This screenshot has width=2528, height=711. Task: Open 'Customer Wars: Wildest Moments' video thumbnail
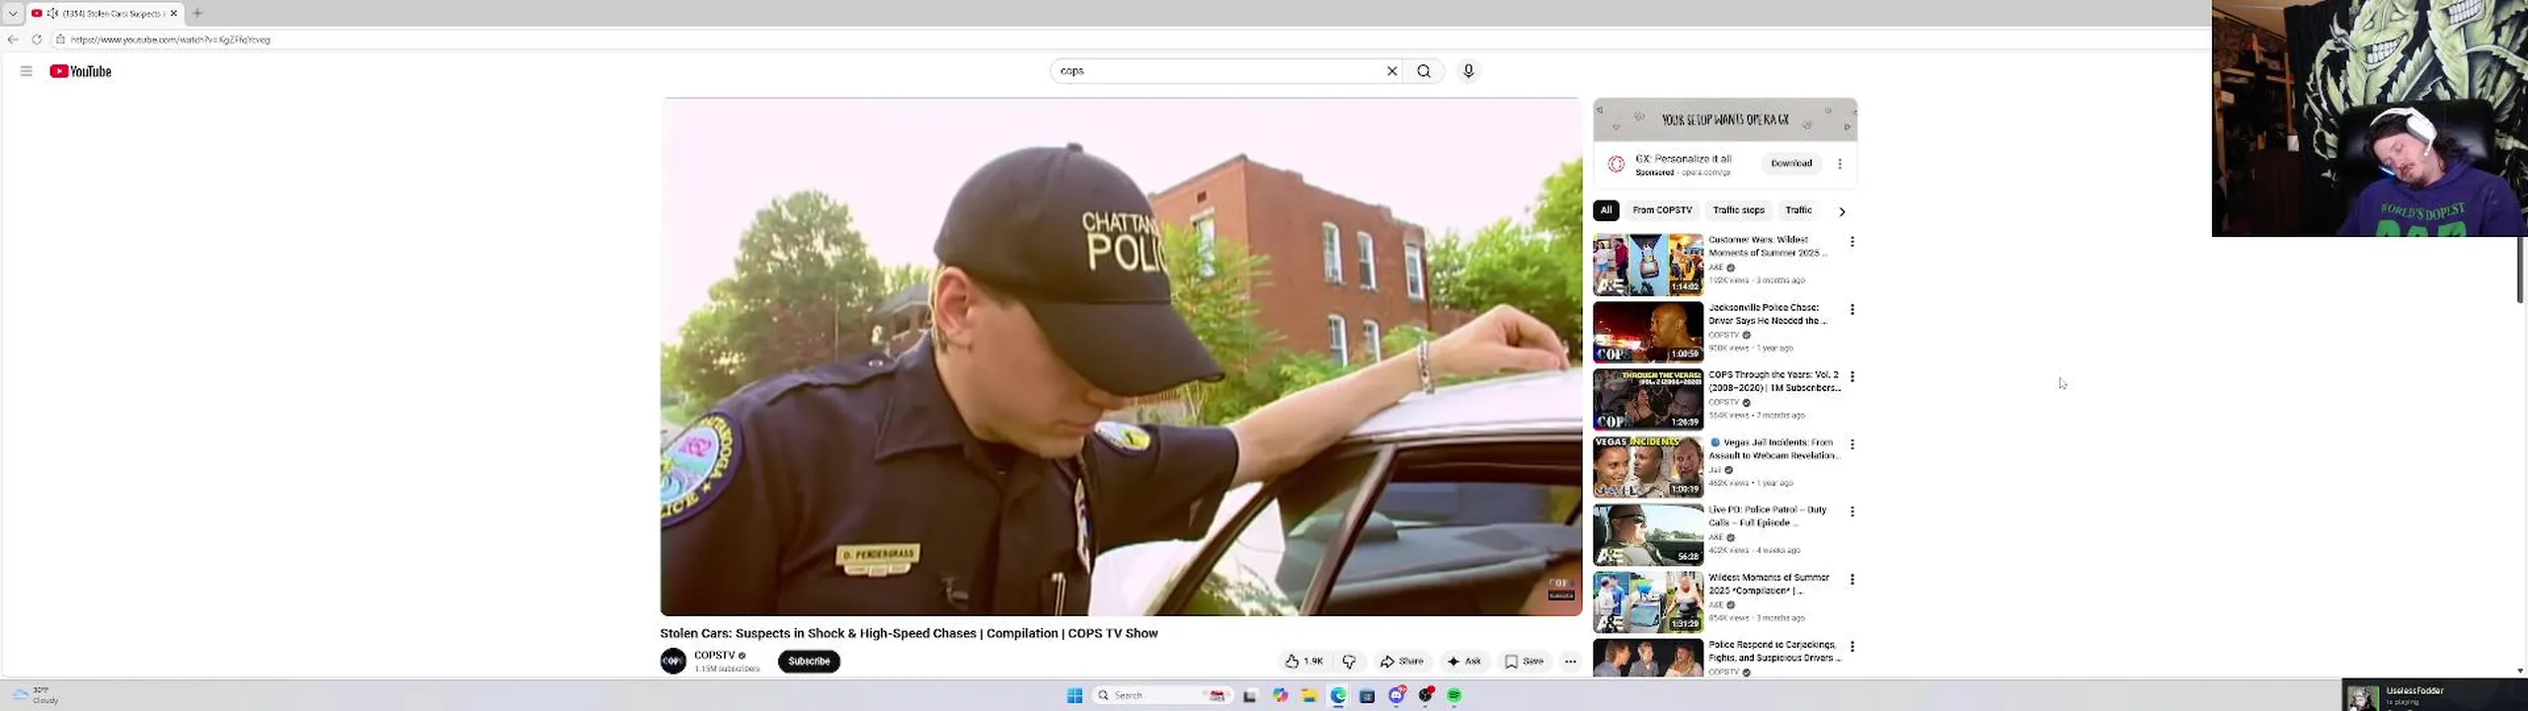point(1648,265)
